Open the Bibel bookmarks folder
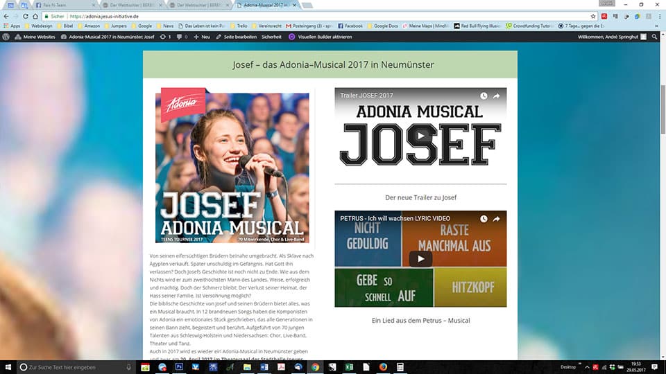Screen dimensions: 666x374 point(65,26)
